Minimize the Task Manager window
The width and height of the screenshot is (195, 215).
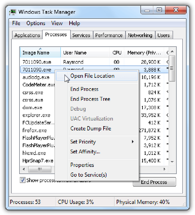pyautogui.click(x=147, y=10)
